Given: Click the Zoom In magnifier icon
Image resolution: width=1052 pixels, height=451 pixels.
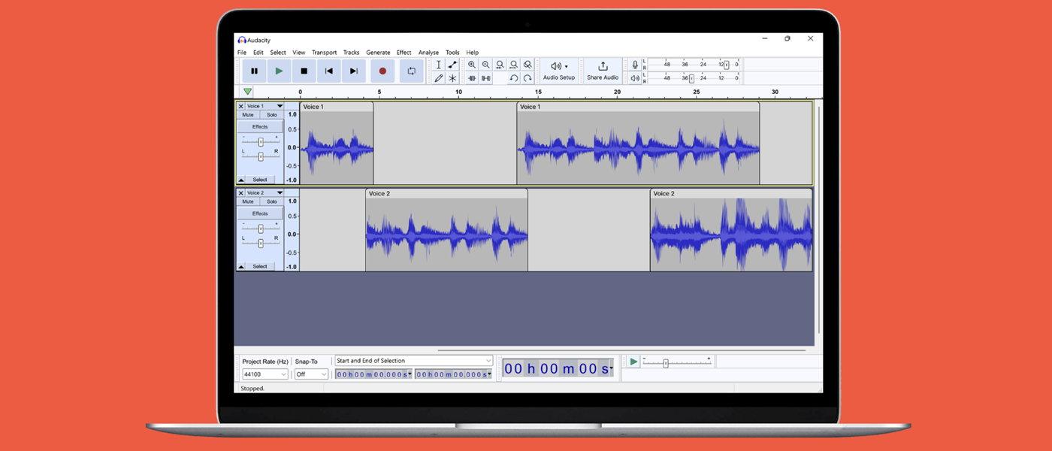Looking at the screenshot, I should coord(472,65).
